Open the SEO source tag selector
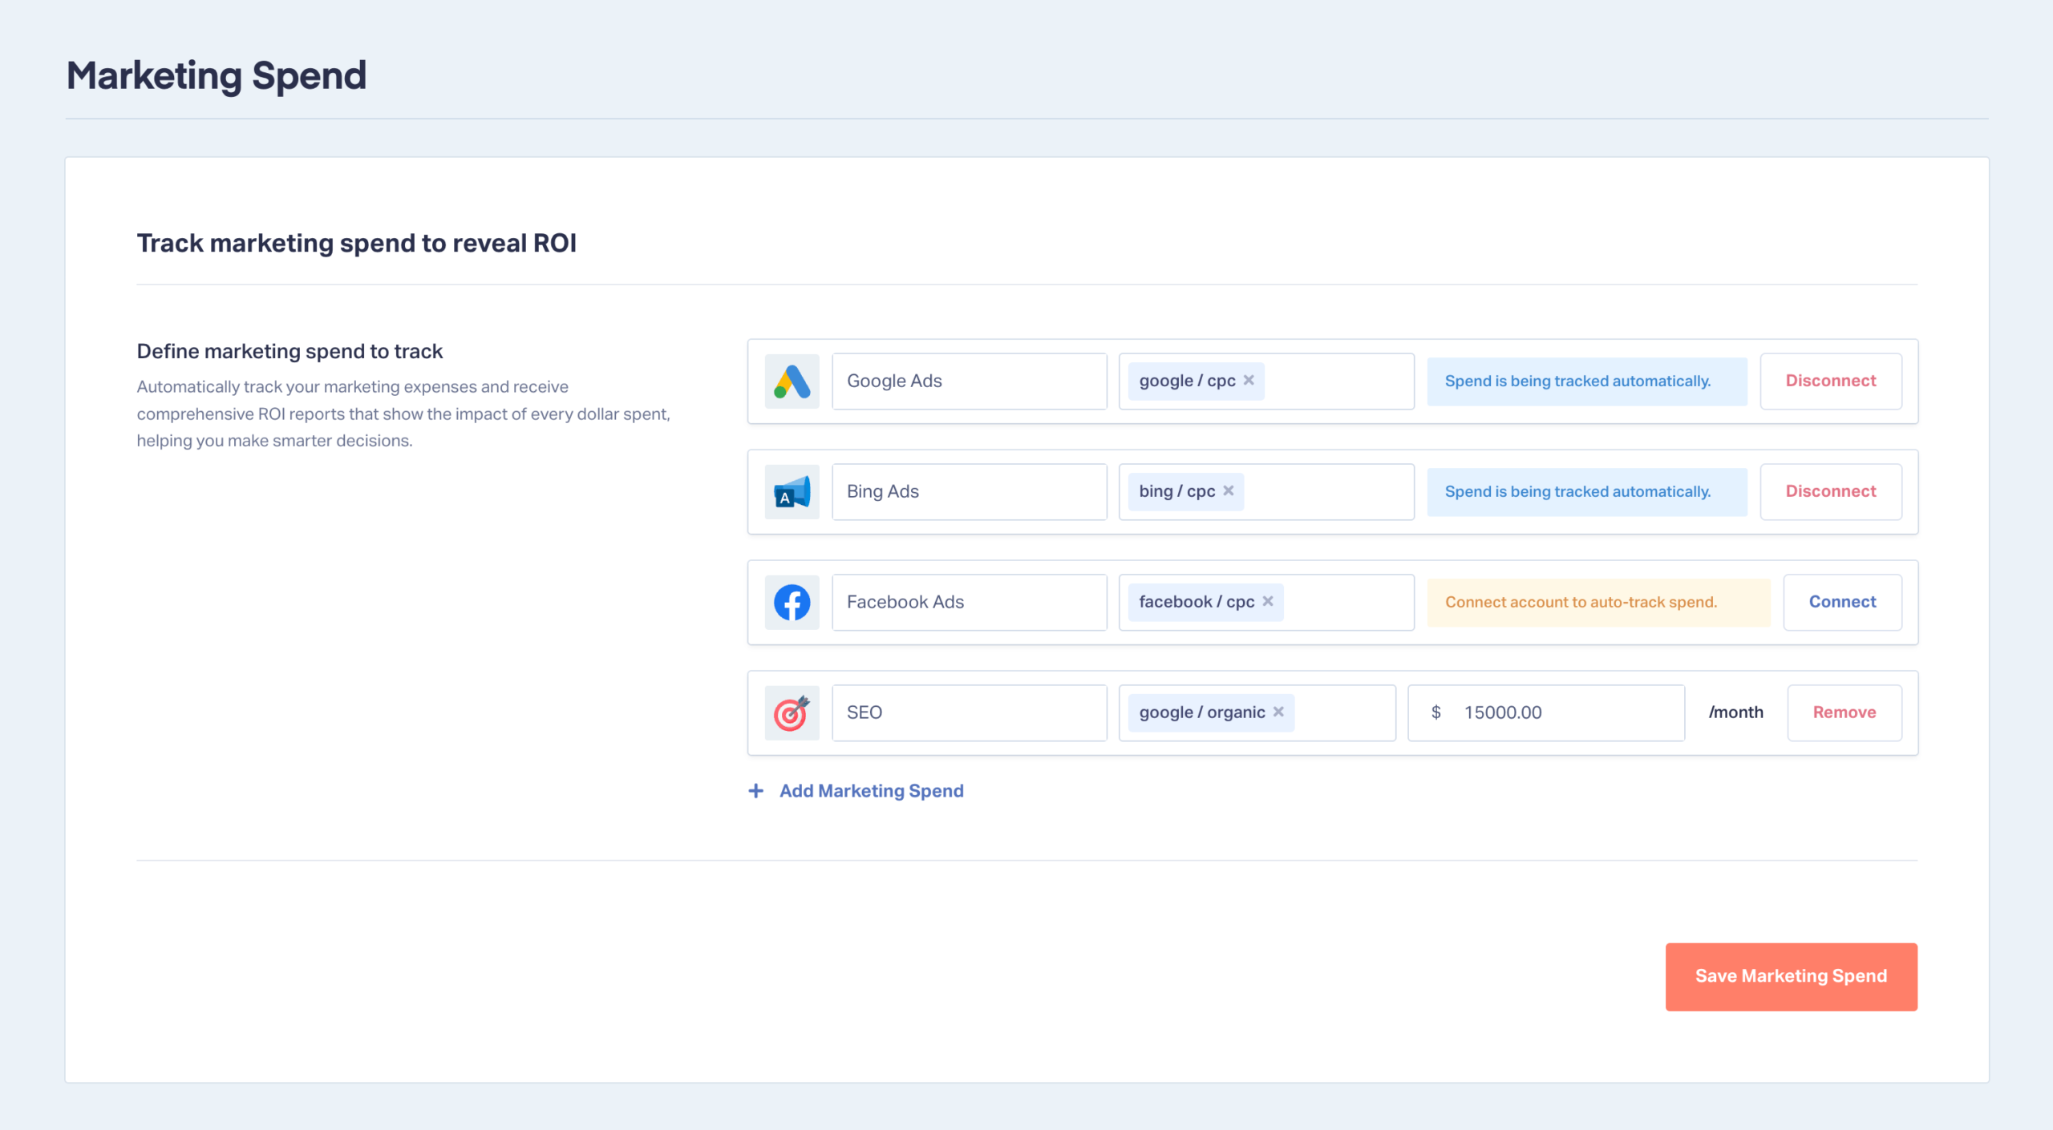The width and height of the screenshot is (2053, 1130). [x=1257, y=713]
